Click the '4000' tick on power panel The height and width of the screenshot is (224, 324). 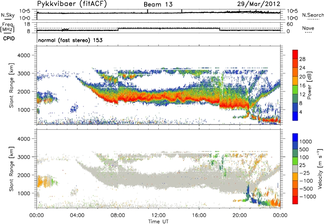point(23,55)
